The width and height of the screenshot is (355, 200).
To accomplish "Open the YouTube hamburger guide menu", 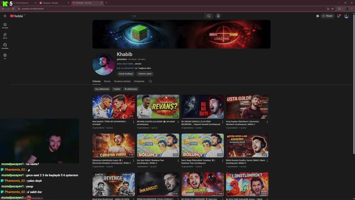I will (x=5, y=16).
